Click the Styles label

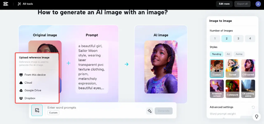[214, 47]
